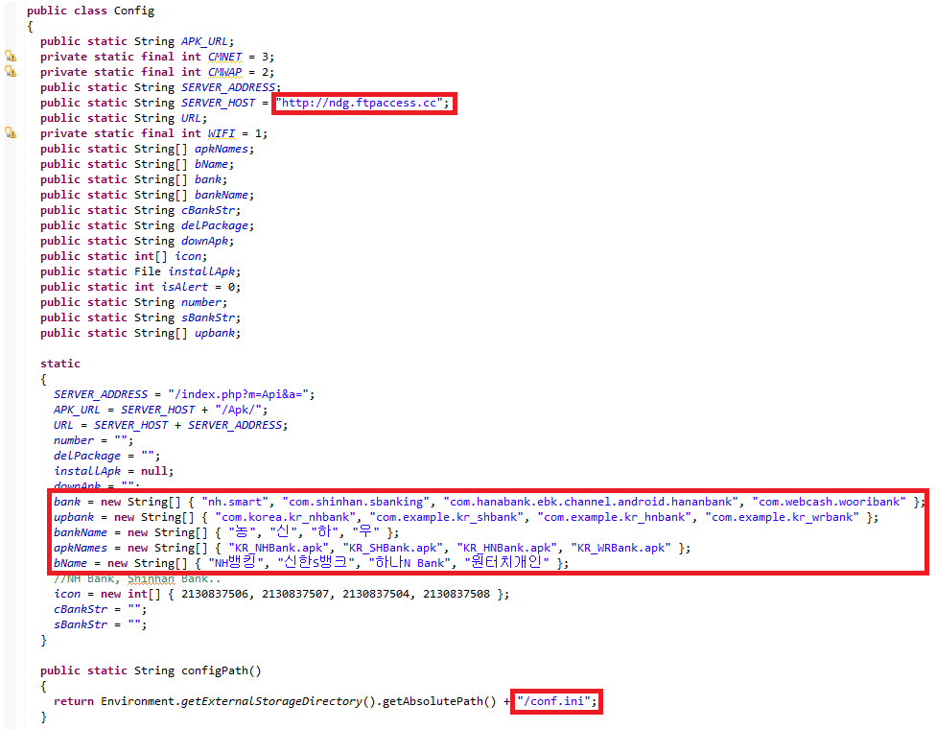Click the "nh.smart" package string
936x729 pixels.
coord(235,502)
